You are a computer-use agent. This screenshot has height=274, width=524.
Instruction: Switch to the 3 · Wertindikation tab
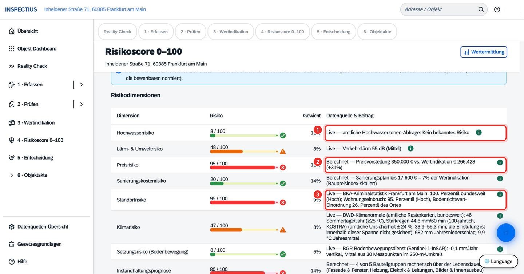231,32
